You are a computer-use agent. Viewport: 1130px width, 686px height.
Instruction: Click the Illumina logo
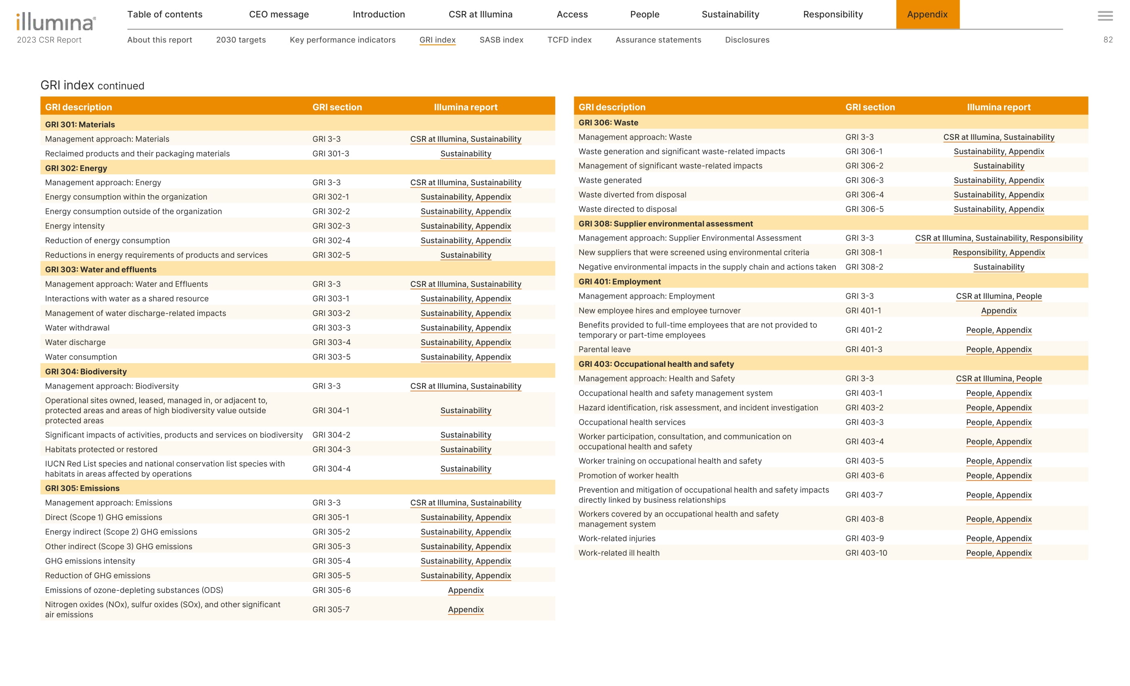[56, 22]
